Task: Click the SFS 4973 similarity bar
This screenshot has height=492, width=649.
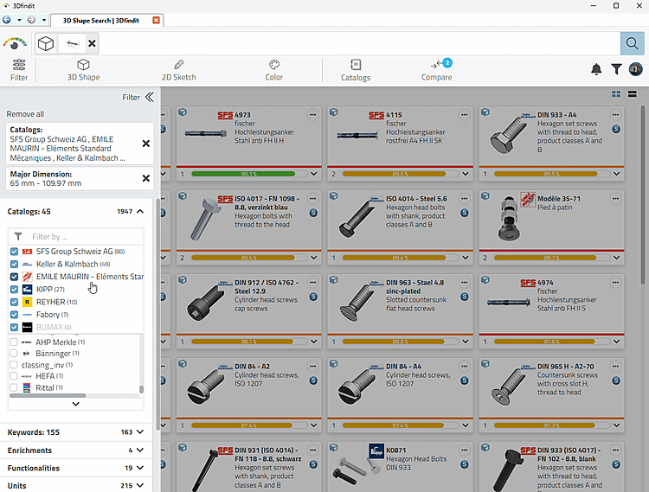Action: (x=248, y=174)
